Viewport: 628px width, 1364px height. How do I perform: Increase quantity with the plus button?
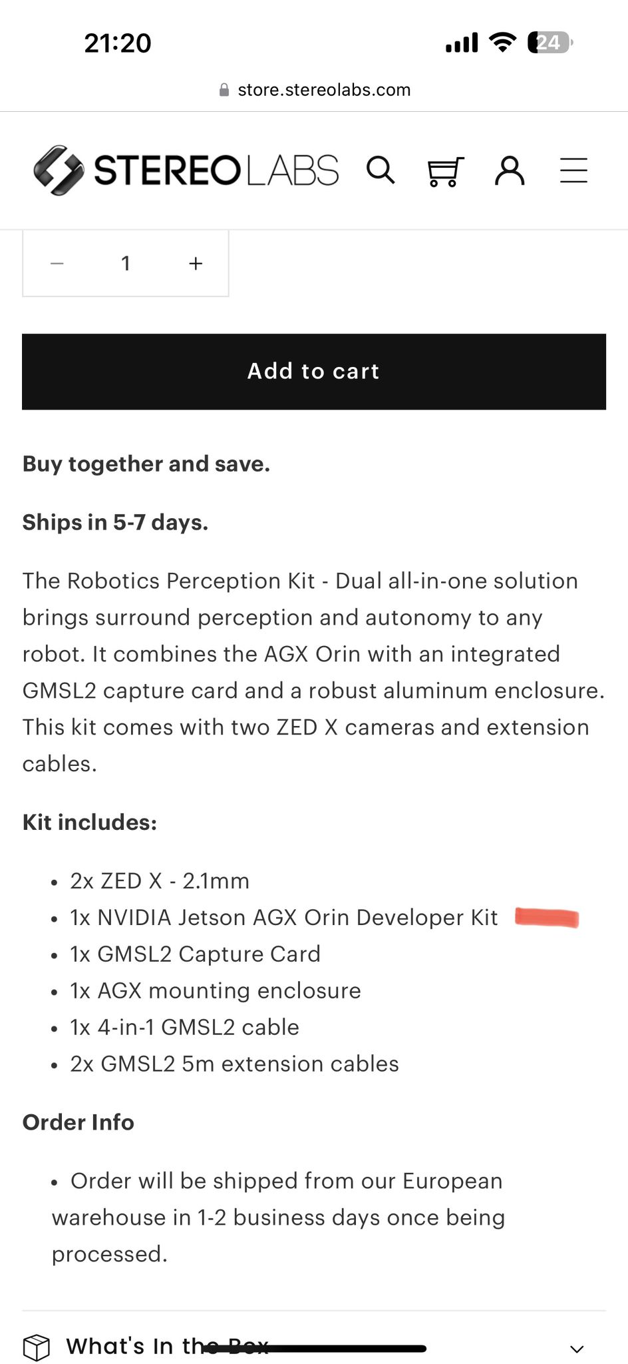click(196, 263)
